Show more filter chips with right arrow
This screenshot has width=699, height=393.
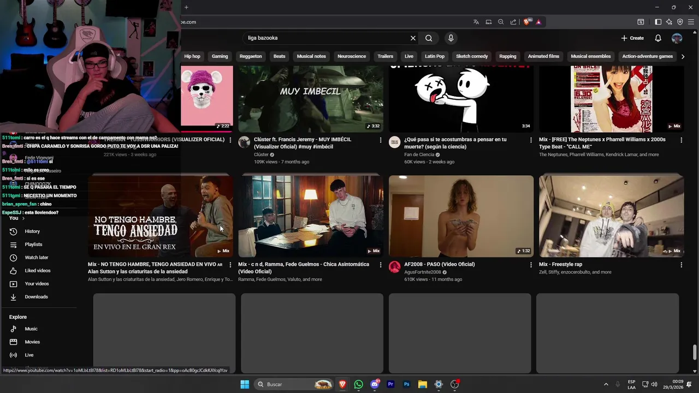pyautogui.click(x=683, y=56)
